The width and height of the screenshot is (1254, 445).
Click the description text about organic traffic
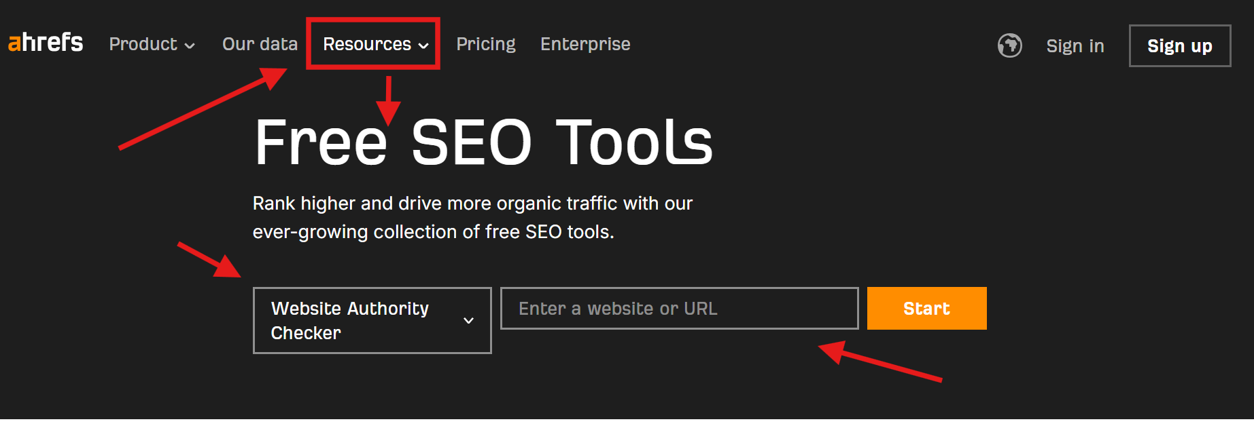coord(472,217)
